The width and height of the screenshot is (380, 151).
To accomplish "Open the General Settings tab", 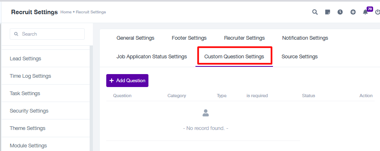I will coord(135,38).
